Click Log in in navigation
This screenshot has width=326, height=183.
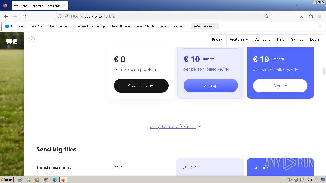tap(315, 39)
